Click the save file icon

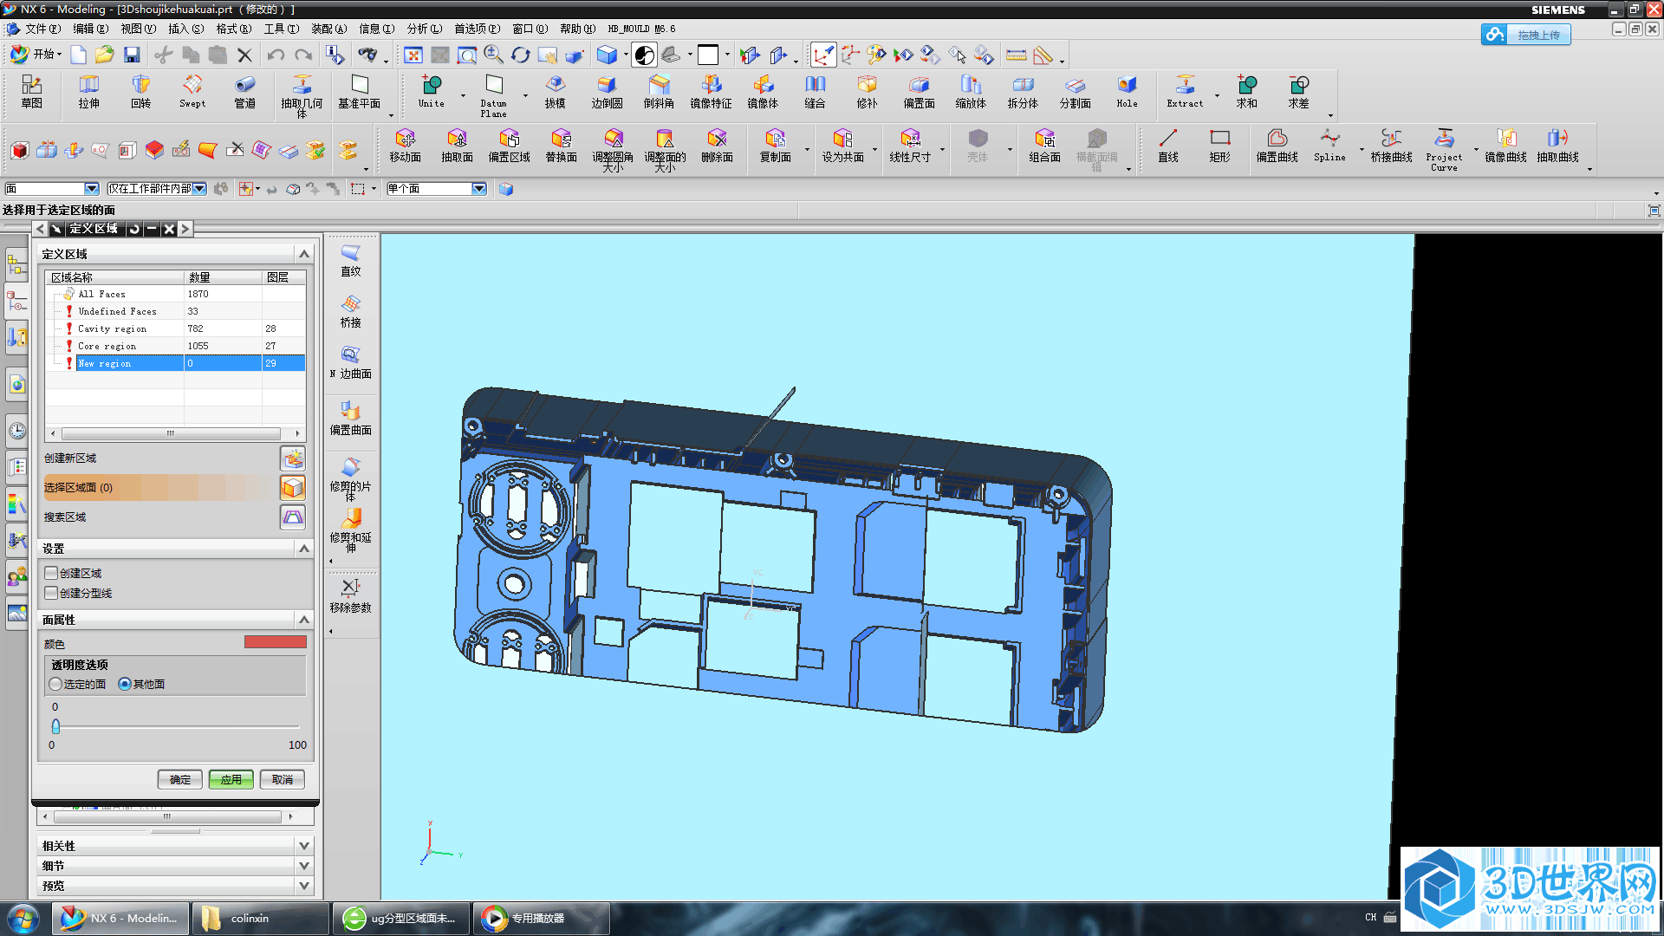click(132, 55)
